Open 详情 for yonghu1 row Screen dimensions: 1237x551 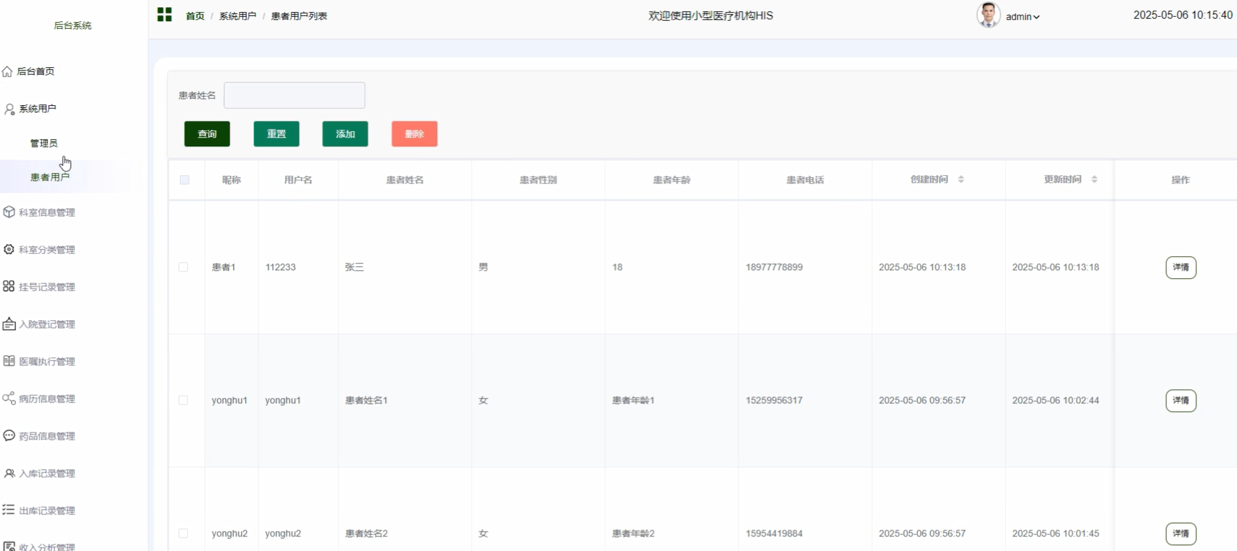(1181, 401)
